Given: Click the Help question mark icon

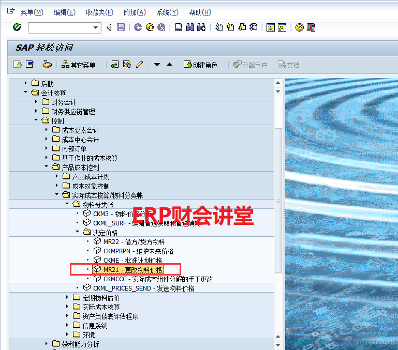Looking at the screenshot, I should tap(299, 27).
